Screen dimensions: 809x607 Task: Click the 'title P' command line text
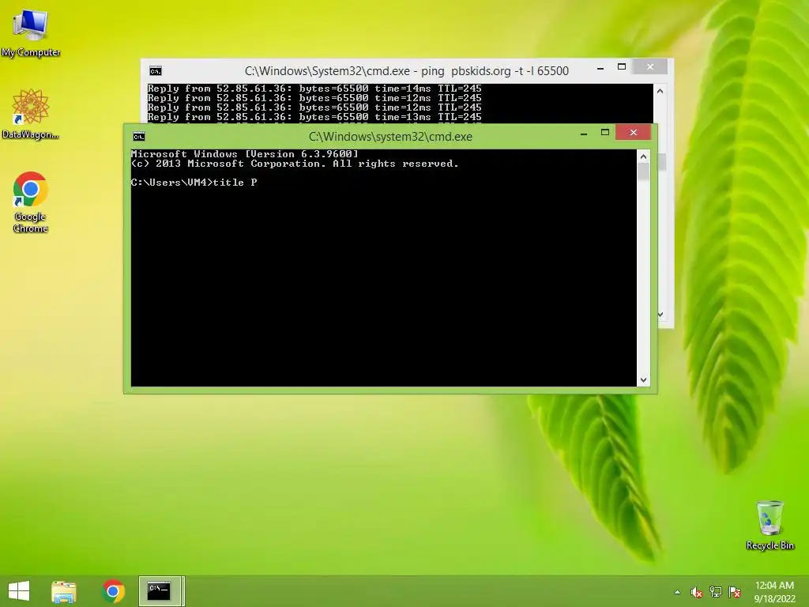[235, 183]
